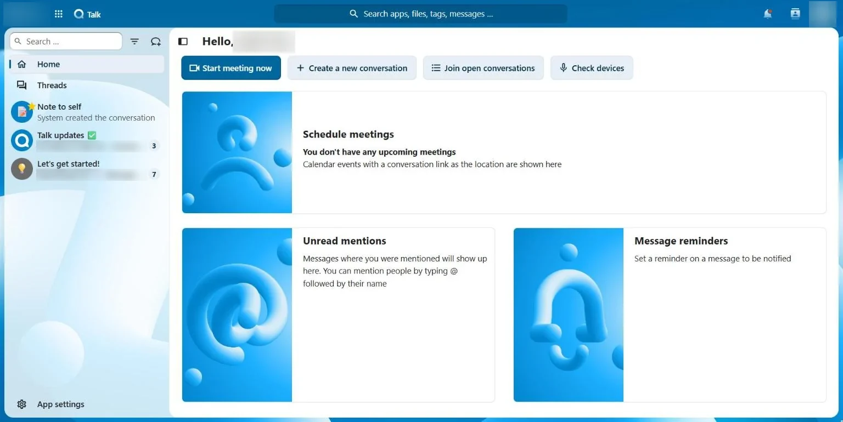Go to Home in the sidebar
This screenshot has width=843, height=422.
click(x=86, y=64)
